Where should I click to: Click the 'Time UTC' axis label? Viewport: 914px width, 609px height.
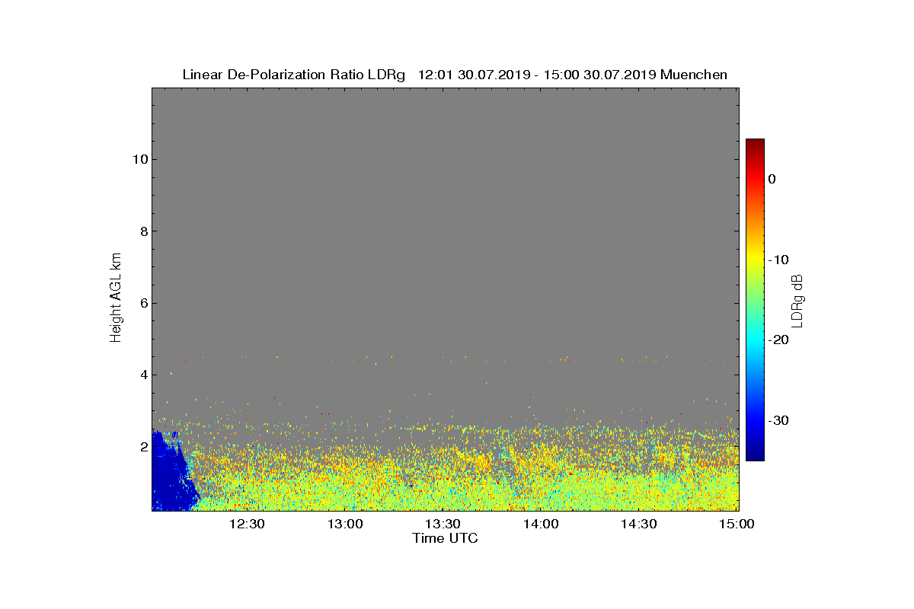(x=446, y=538)
